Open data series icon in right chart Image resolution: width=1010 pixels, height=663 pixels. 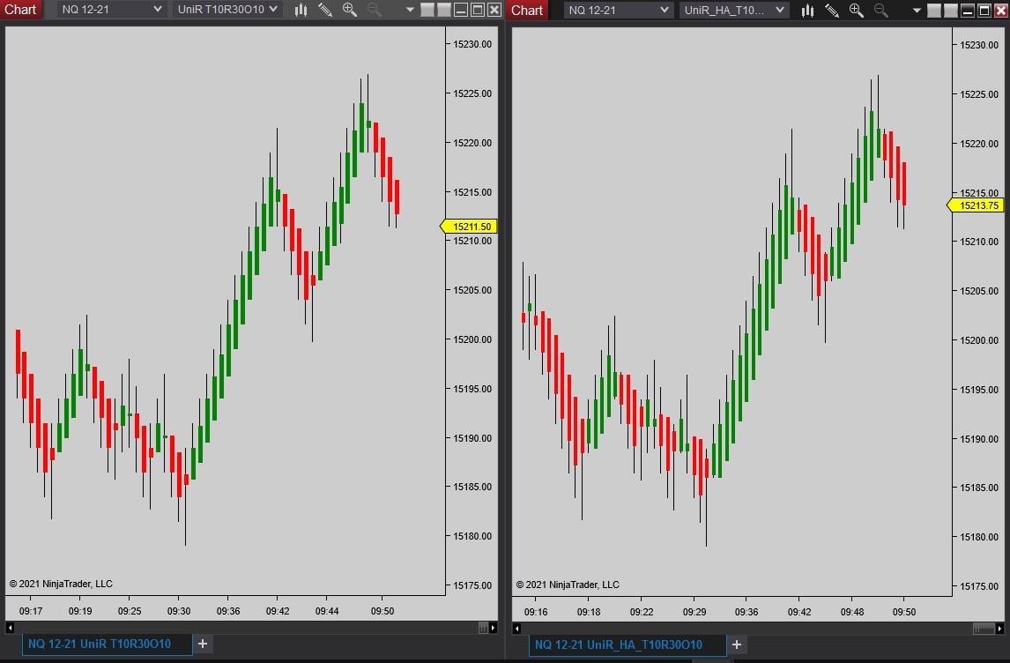tap(808, 10)
